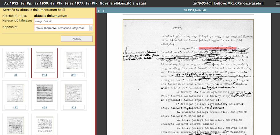280x135 pixels.
Task: Click the date 2018-05-10 in header
Action: pos(202,3)
